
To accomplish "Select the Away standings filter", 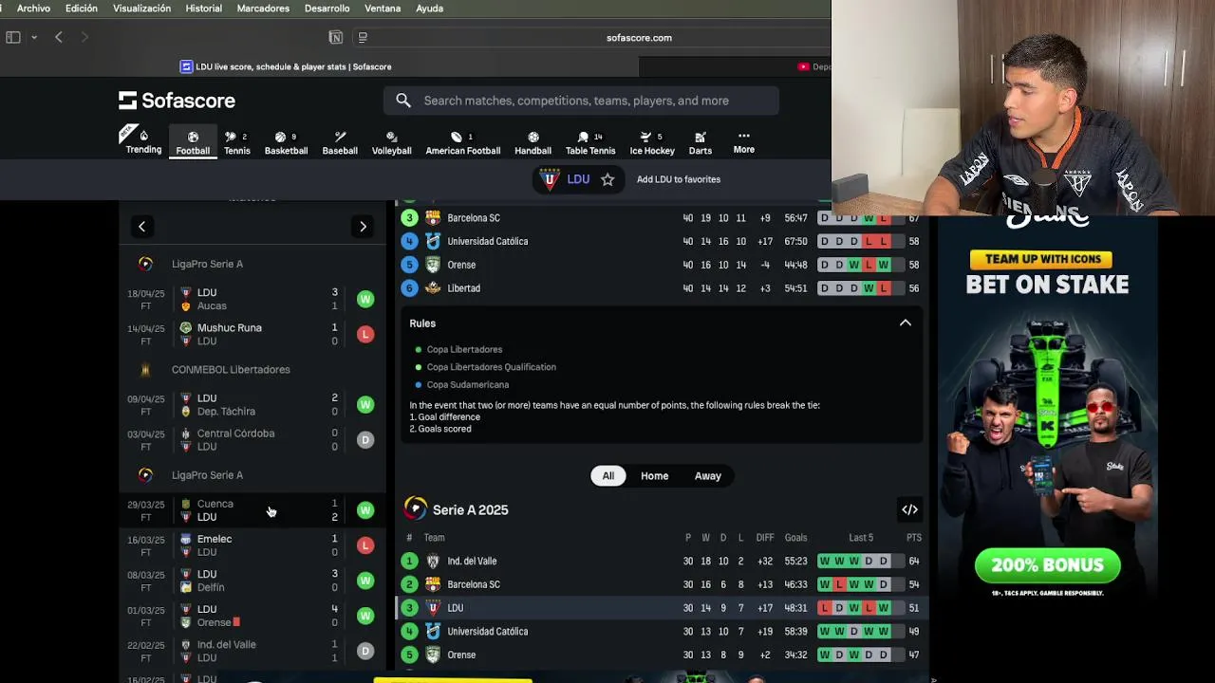I will tap(707, 476).
